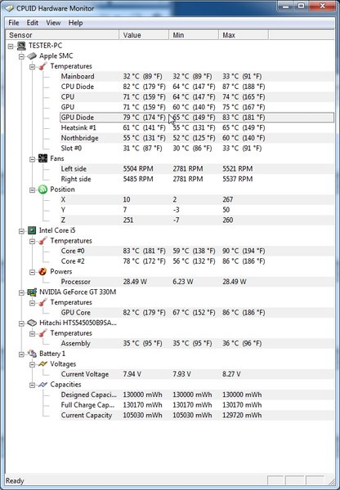Viewport: 340px width, 490px height.
Task: Collapse the Intel Core i5 node
Action: 21,231
